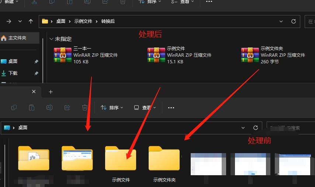Expand chevron between 示例文件 and 转换后

97,21
